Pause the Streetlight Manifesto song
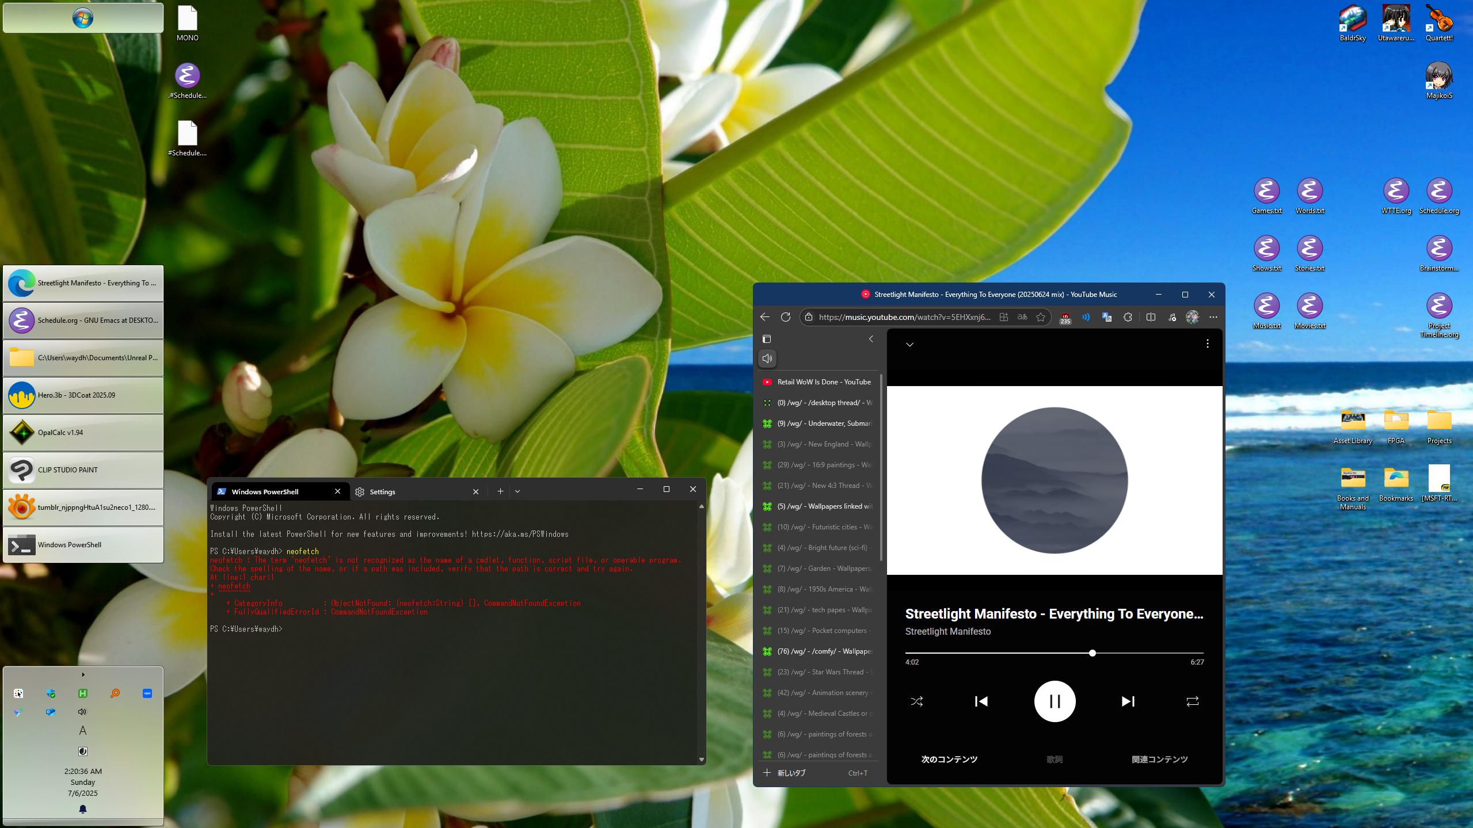This screenshot has width=1473, height=828. point(1055,701)
